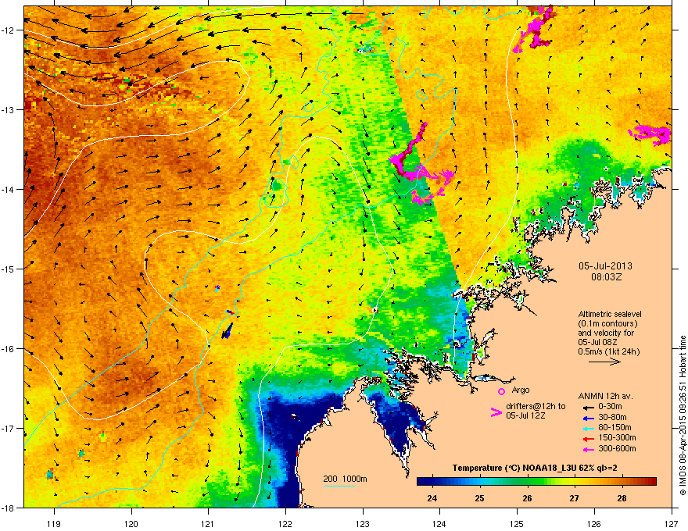Viewport: 688px width, 531px height.
Task: Click the 'Argo' legend label
Action: (x=521, y=390)
